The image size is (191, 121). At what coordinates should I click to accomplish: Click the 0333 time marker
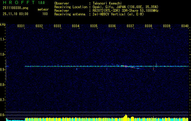coord(57,26)
